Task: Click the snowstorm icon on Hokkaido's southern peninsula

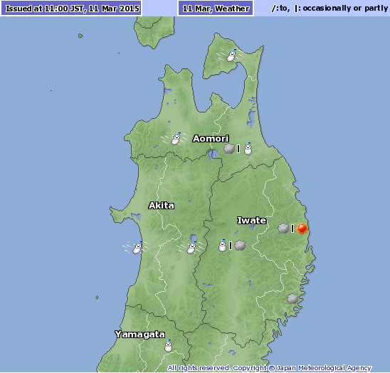Action: click(x=231, y=56)
